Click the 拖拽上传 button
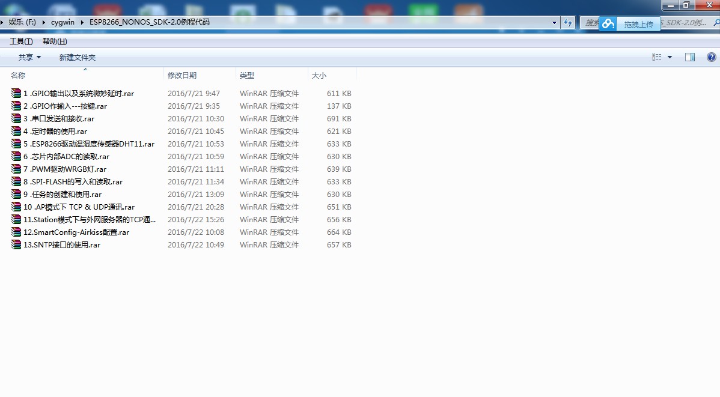 click(x=638, y=25)
